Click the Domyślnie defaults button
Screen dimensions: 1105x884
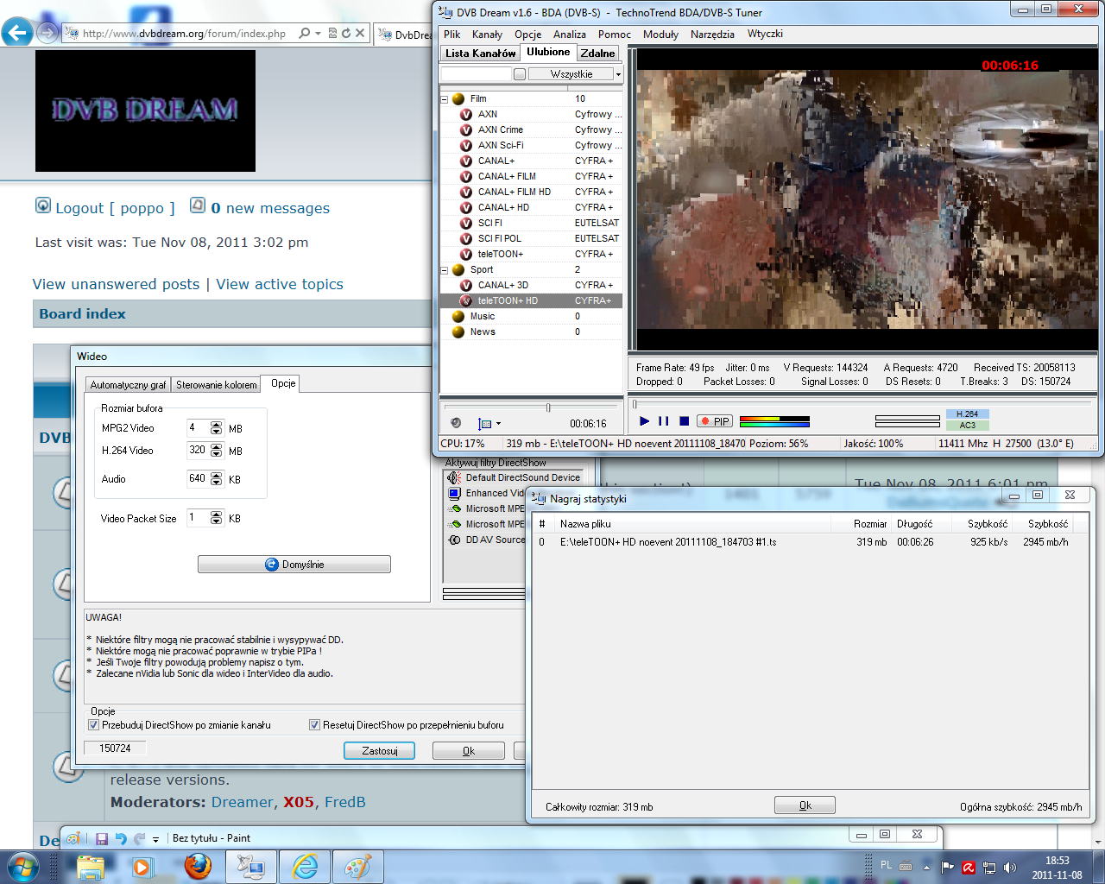294,564
